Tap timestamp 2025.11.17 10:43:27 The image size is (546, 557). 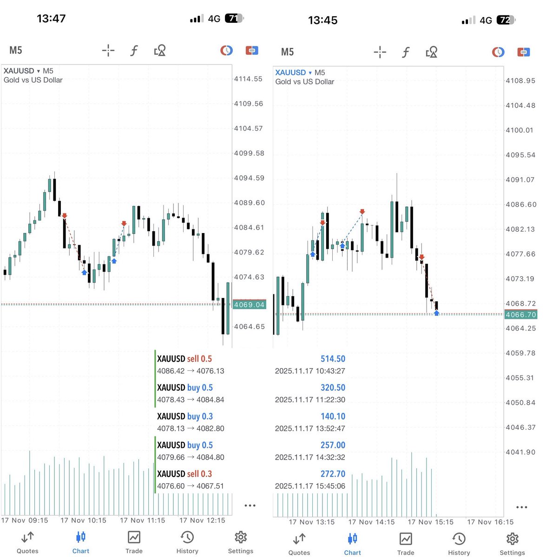[310, 371]
